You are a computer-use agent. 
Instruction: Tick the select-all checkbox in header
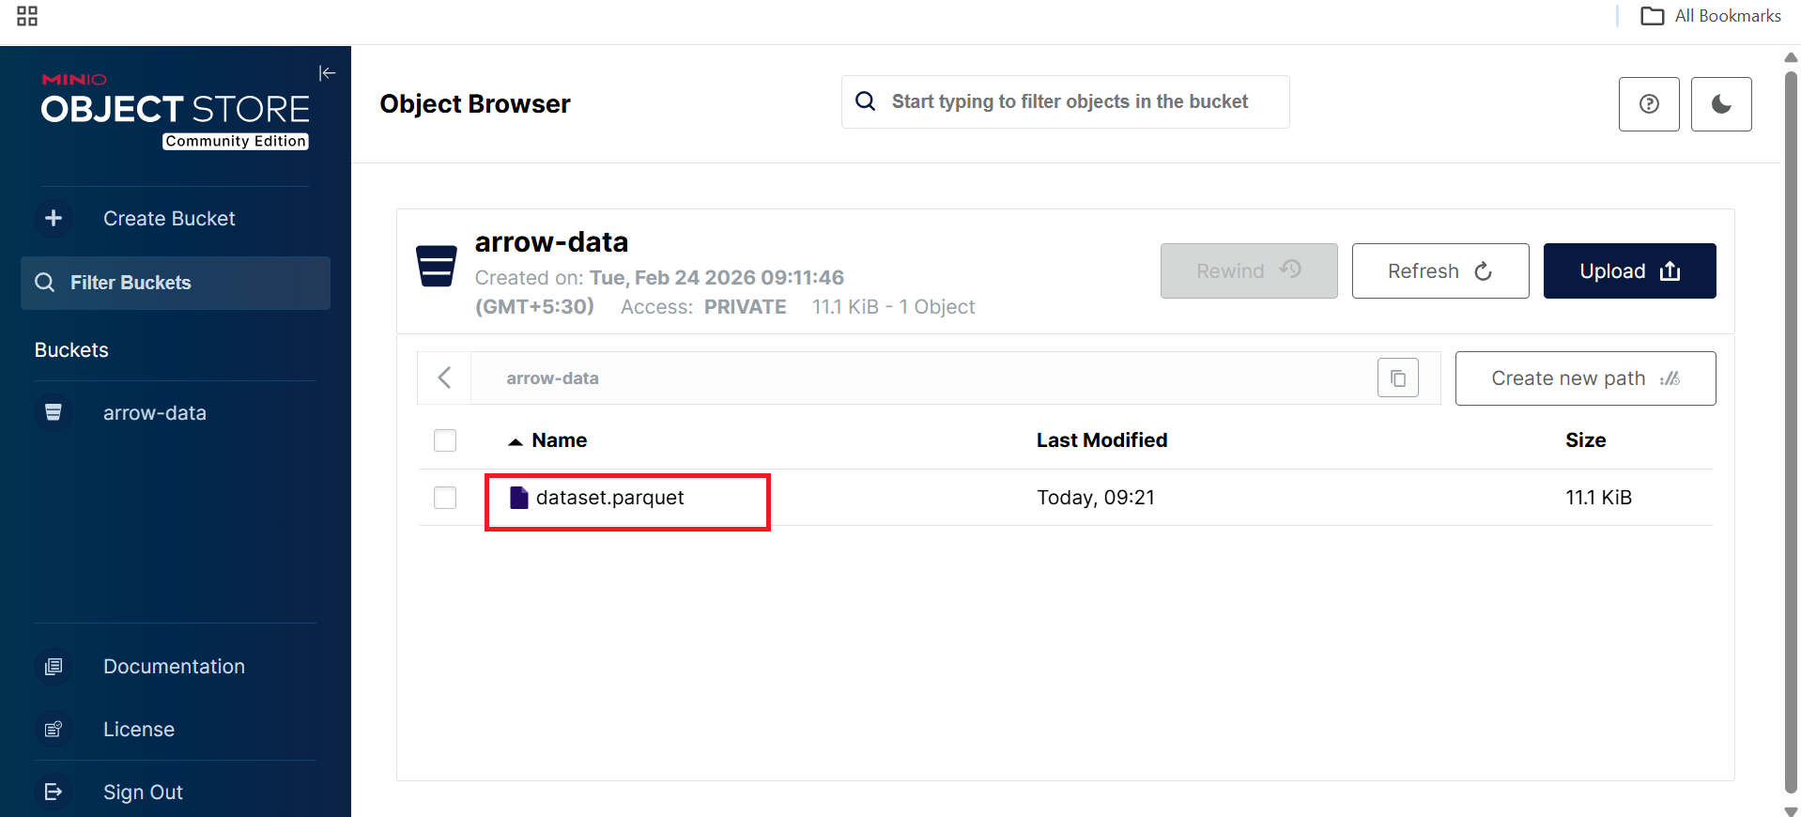pyautogui.click(x=445, y=440)
